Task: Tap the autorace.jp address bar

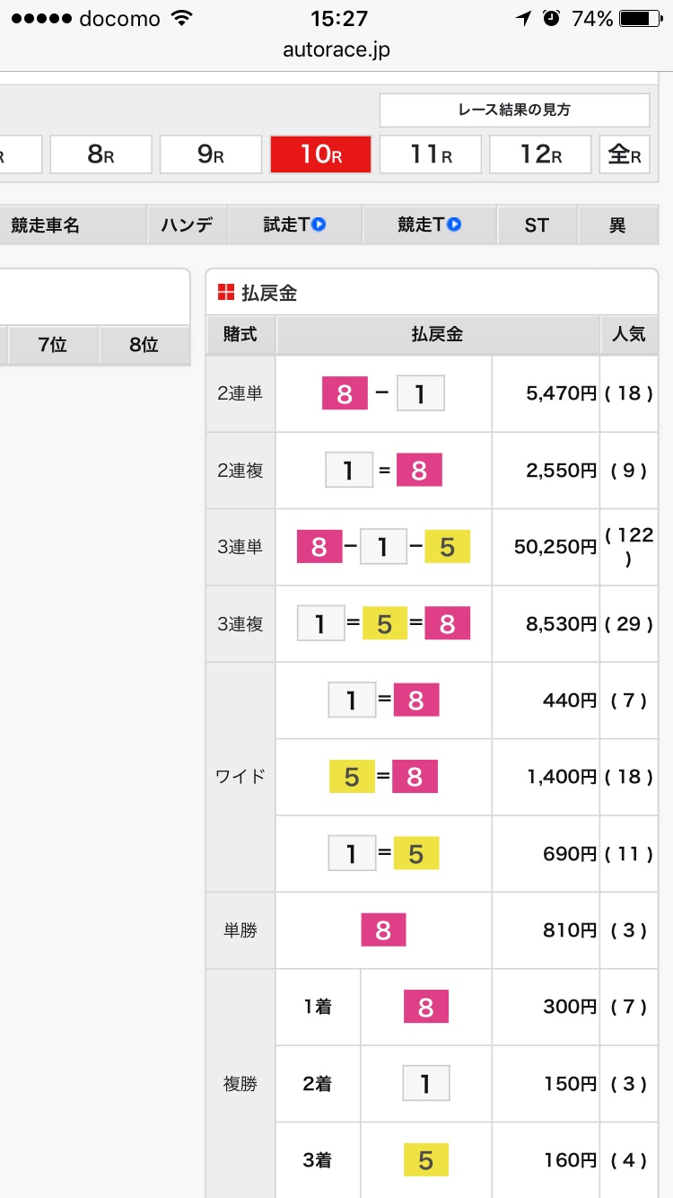Action: pyautogui.click(x=336, y=50)
